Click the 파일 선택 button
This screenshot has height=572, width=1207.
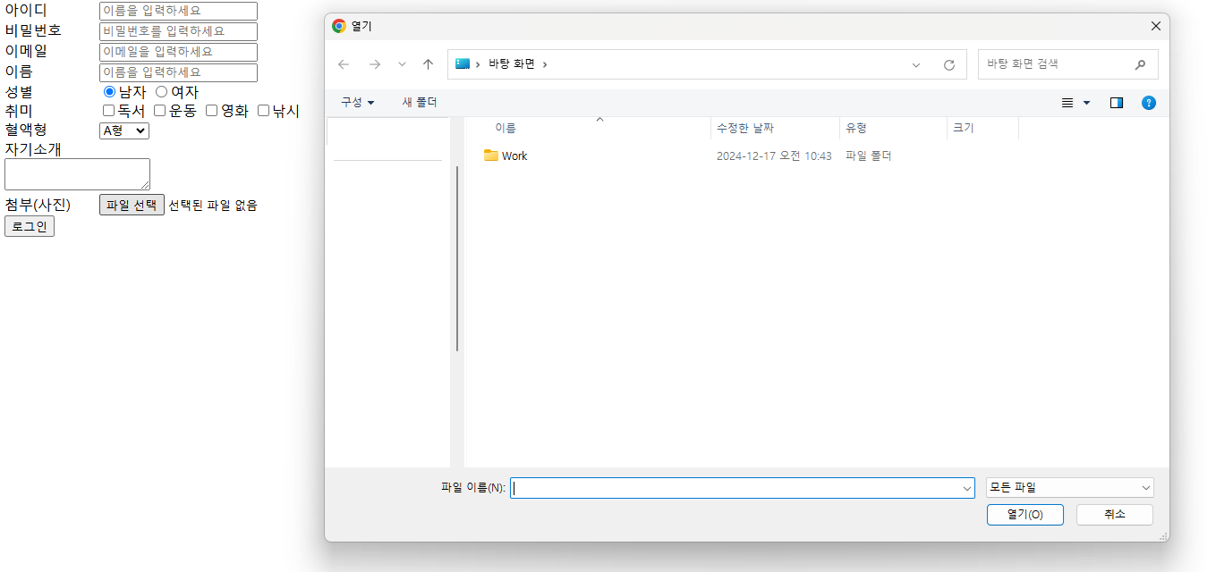point(132,205)
